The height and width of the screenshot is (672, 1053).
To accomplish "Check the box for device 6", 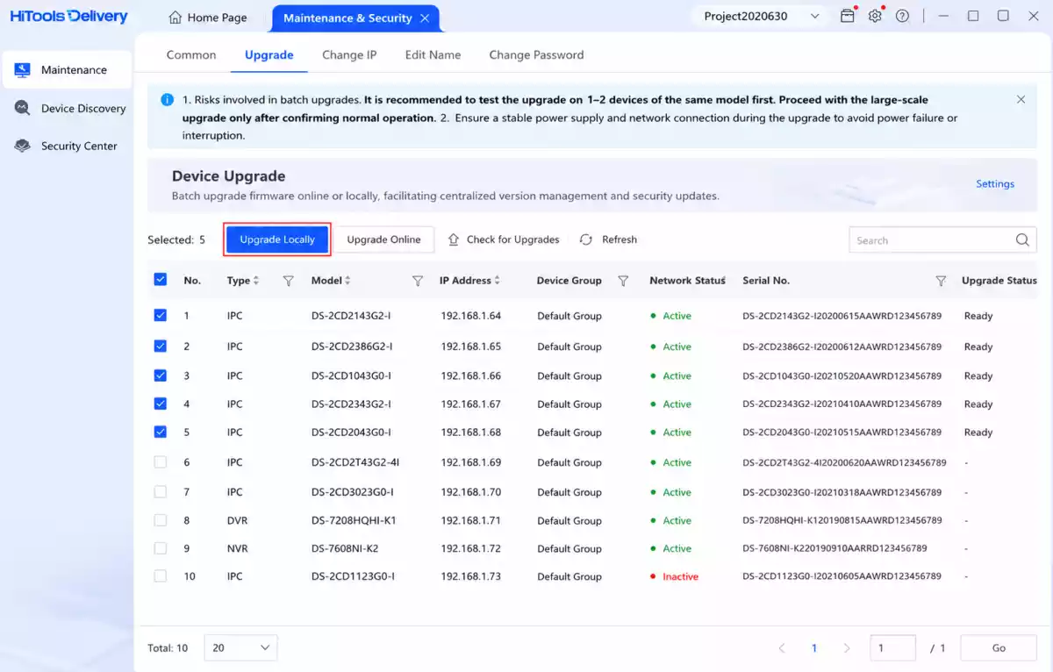I will point(160,462).
